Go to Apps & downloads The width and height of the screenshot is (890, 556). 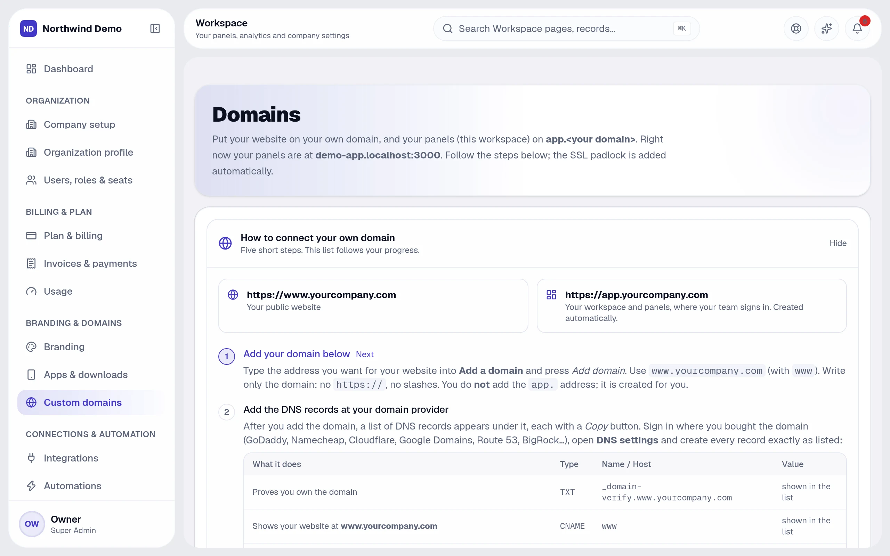(x=91, y=374)
